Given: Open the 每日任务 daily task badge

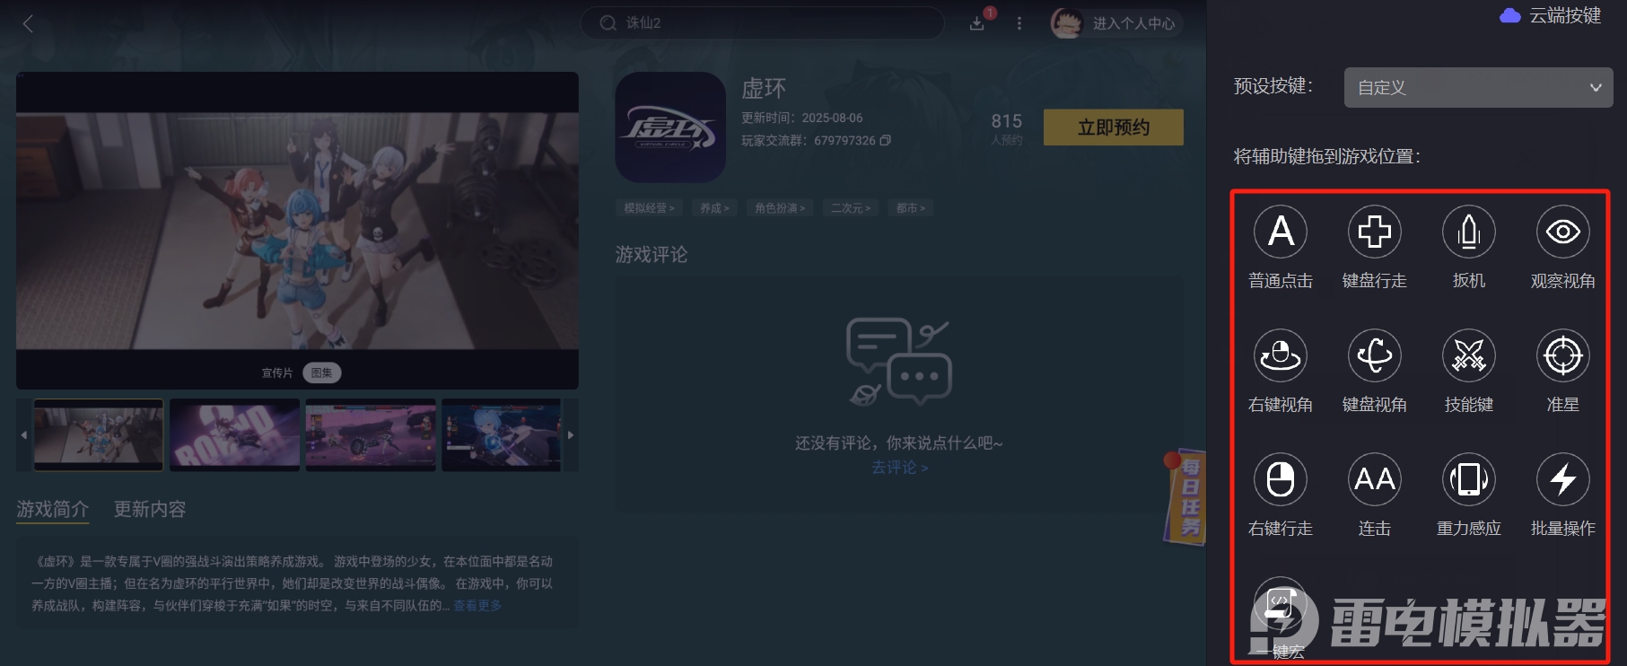Looking at the screenshot, I should tap(1185, 496).
